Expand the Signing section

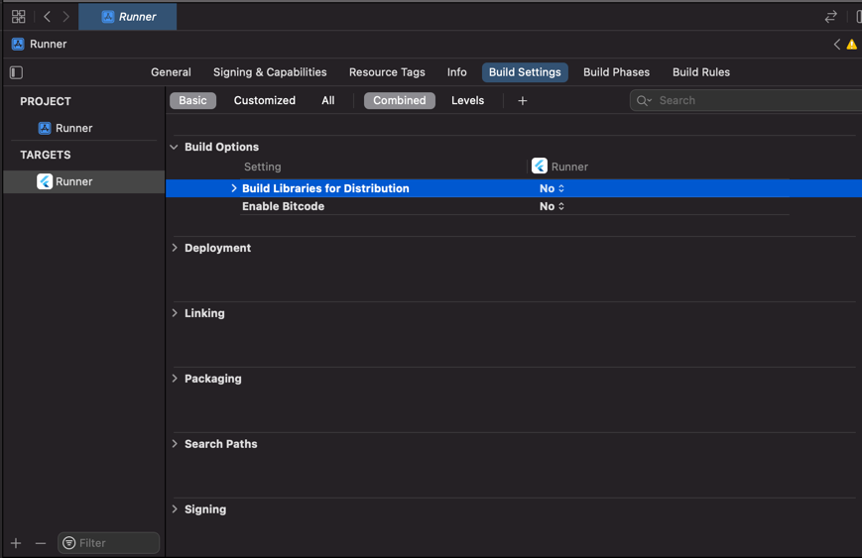click(175, 509)
